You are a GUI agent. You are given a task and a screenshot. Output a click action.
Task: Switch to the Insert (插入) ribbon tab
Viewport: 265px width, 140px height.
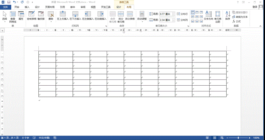[x=27, y=6]
